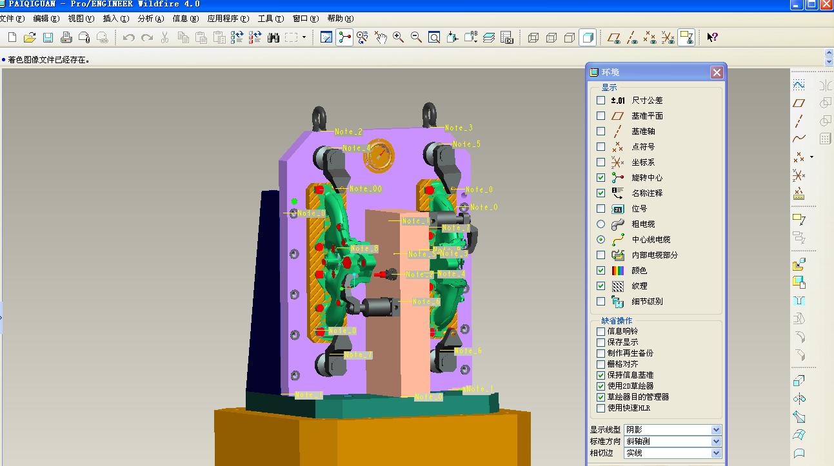This screenshot has width=834, height=466.
Task: Select the Datum Coordinate System tool in right toolbar
Action: click(799, 175)
